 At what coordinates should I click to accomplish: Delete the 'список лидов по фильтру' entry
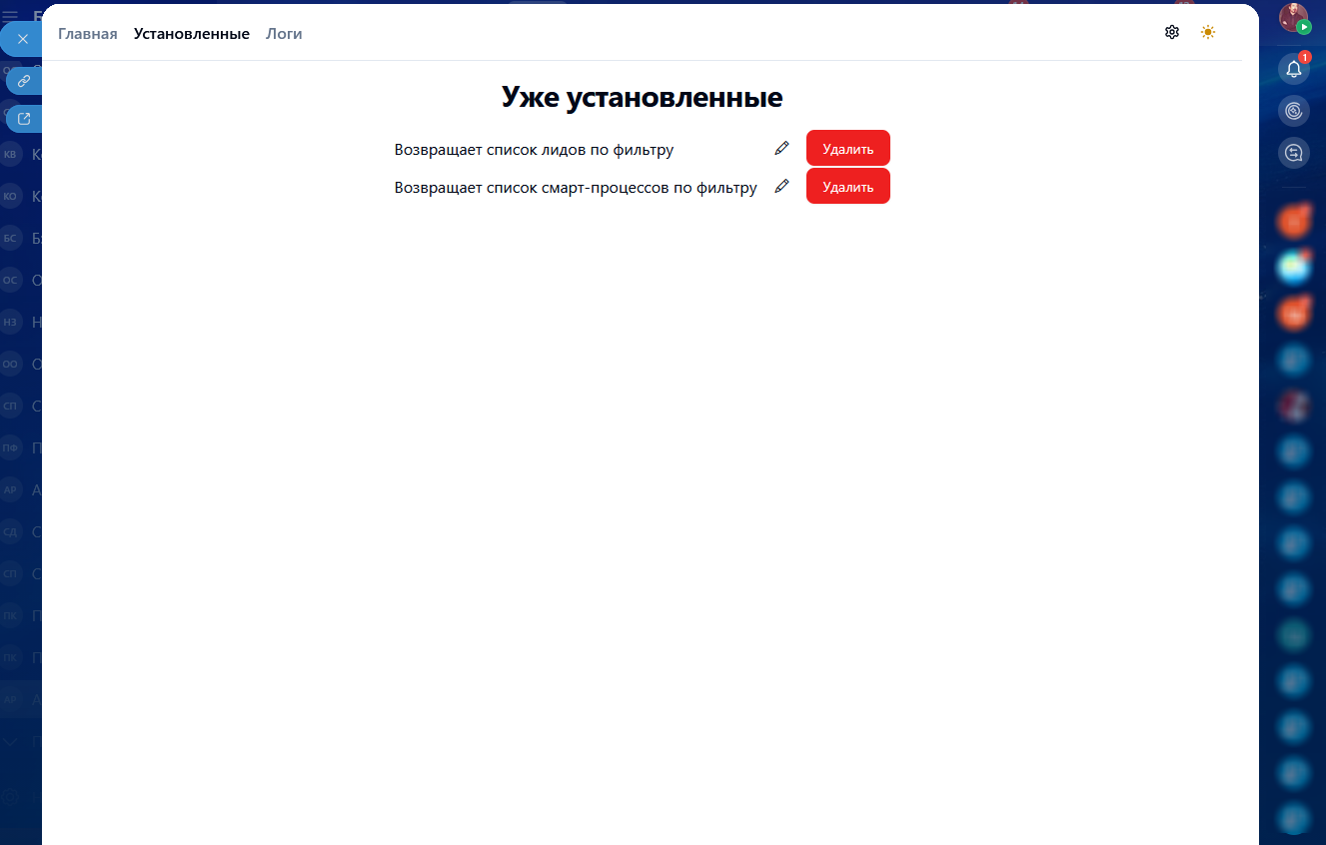848,149
